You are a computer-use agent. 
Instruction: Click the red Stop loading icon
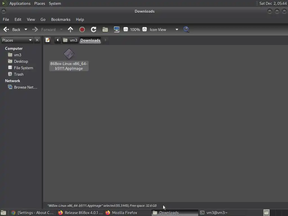pyautogui.click(x=82, y=29)
